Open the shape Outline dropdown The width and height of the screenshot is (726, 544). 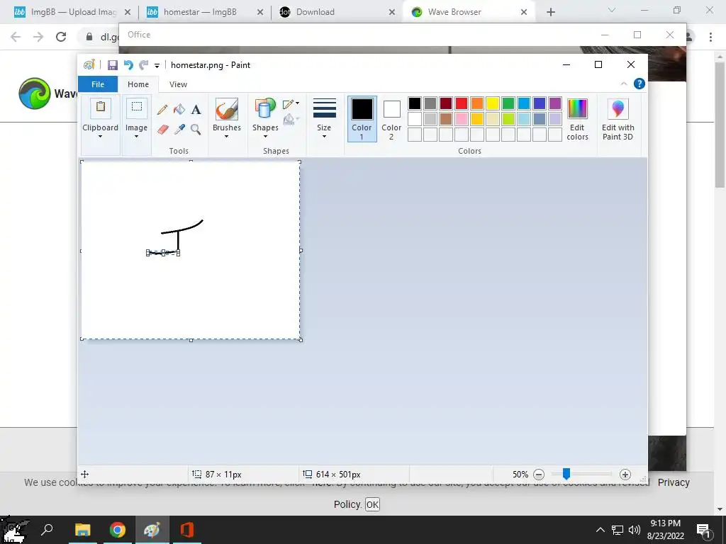(x=291, y=104)
